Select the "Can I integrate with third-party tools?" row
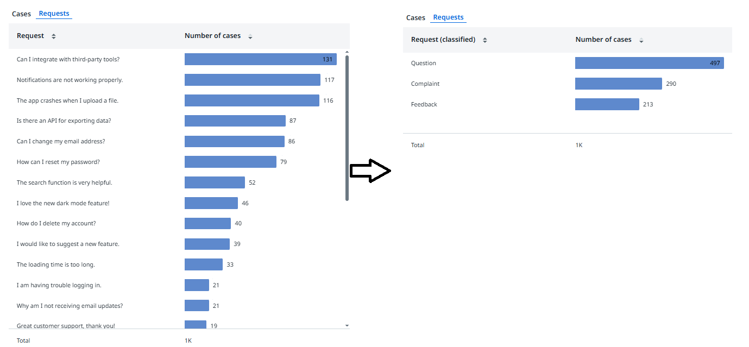The width and height of the screenshot is (749, 347). 68,59
